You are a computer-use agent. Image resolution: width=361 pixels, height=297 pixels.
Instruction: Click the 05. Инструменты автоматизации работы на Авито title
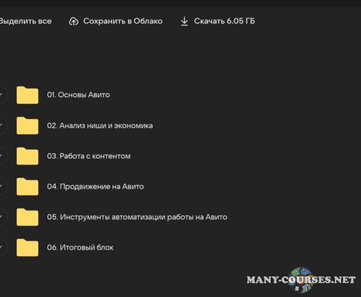pyautogui.click(x=137, y=217)
